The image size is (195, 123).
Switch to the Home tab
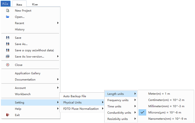[x=19, y=4]
